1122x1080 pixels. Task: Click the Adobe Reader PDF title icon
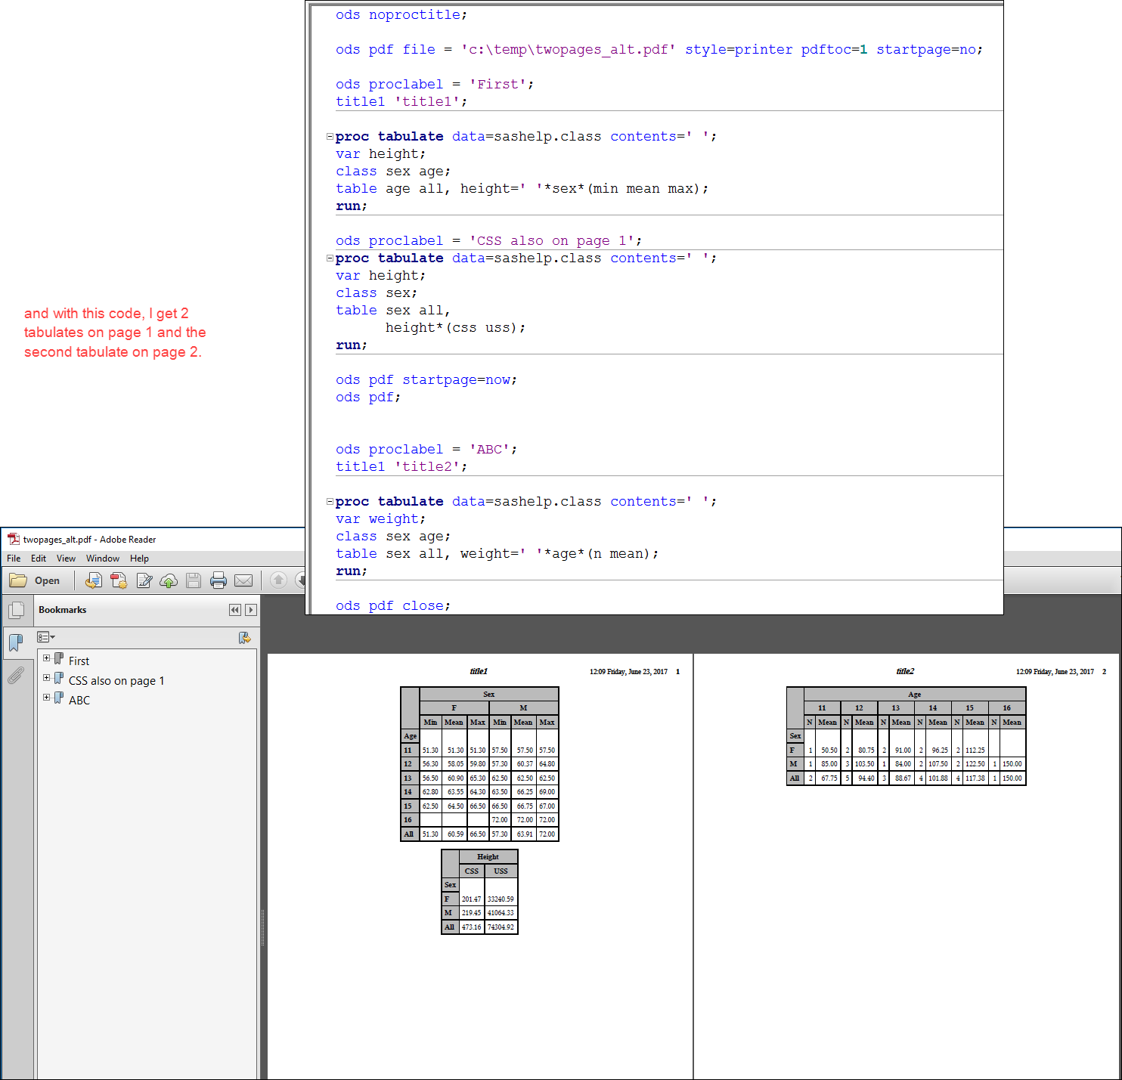[x=14, y=540]
